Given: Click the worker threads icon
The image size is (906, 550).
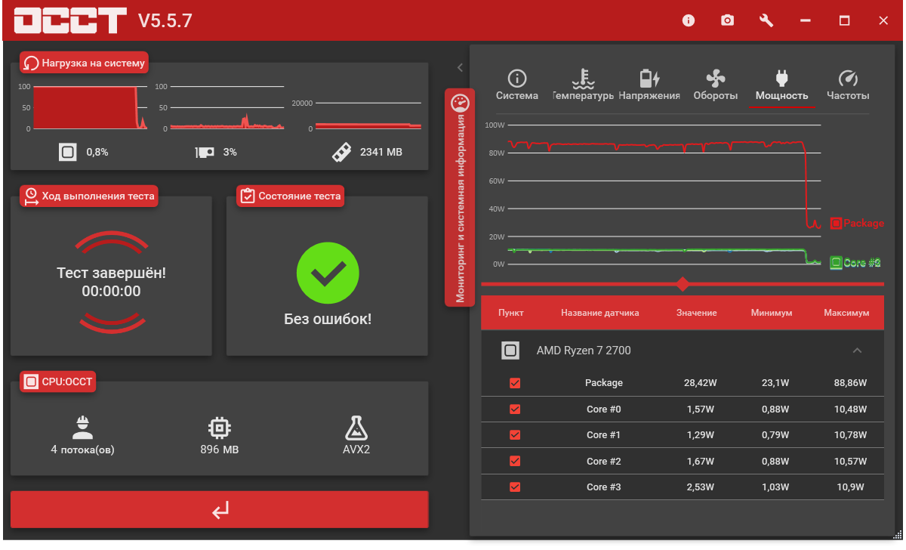Looking at the screenshot, I should tap(82, 428).
